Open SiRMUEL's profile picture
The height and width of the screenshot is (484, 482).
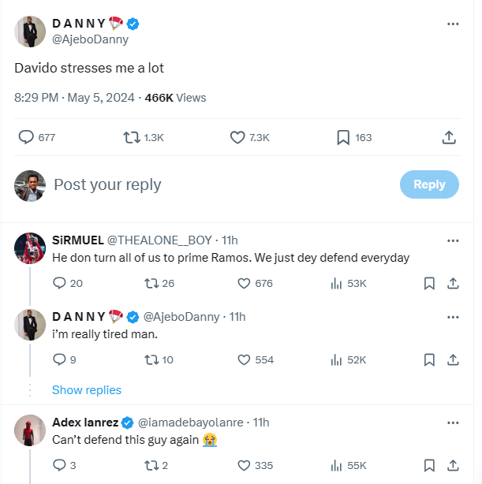30,248
